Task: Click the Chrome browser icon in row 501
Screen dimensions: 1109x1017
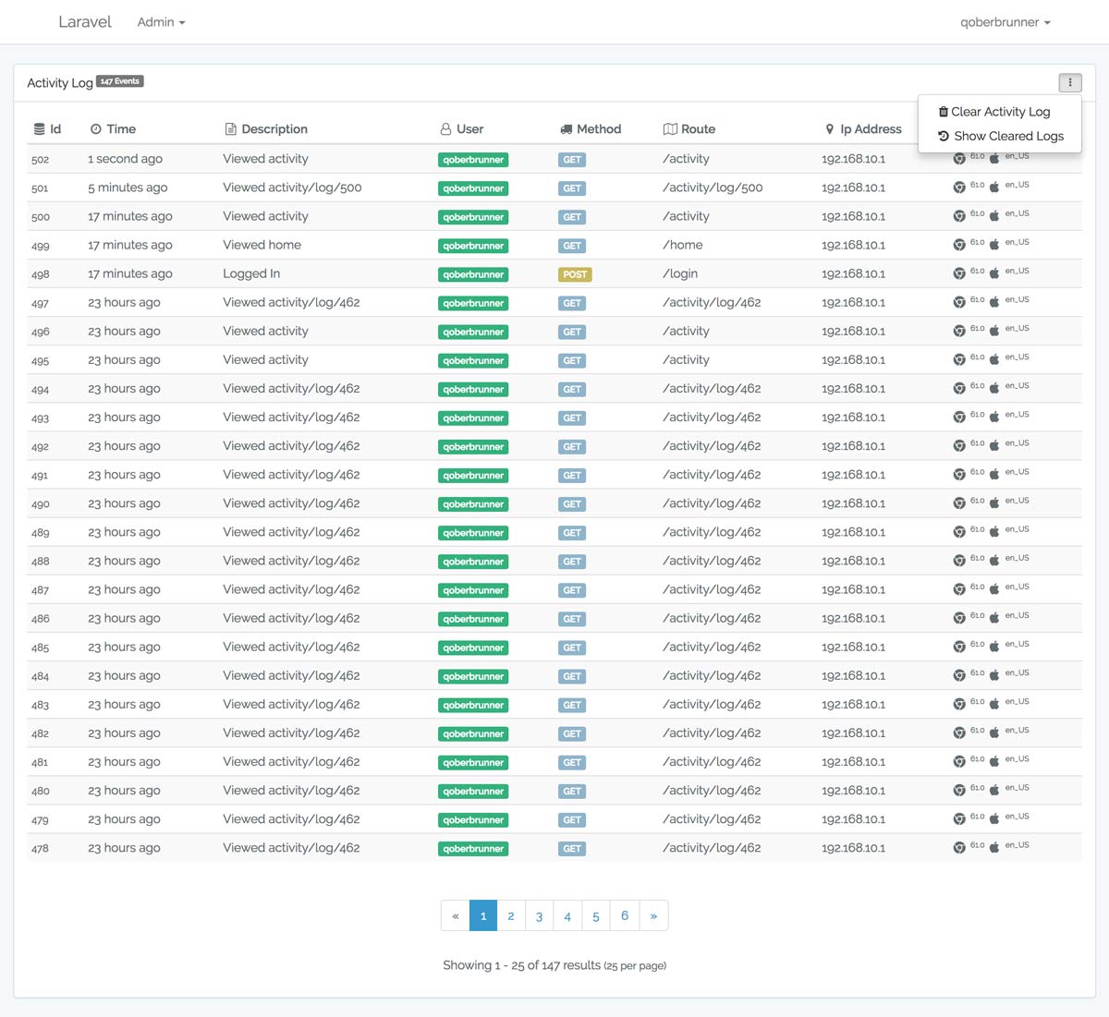Action: coord(959,188)
